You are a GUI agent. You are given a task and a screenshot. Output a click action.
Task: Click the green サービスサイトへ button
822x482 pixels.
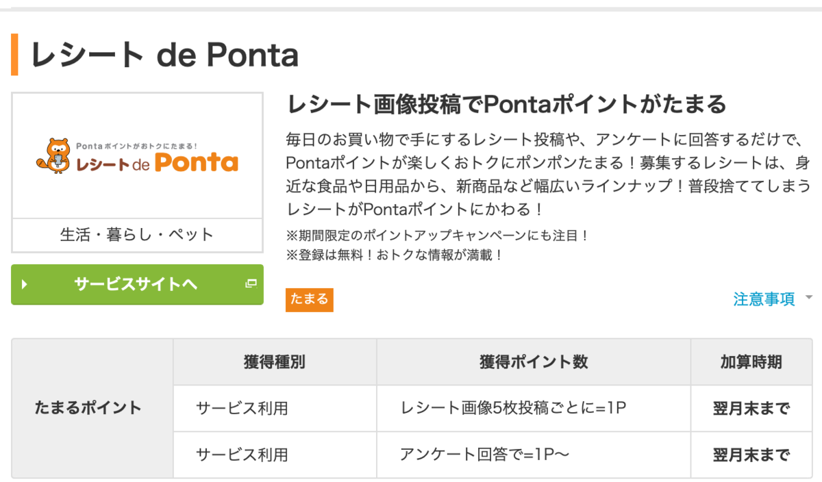tap(137, 284)
